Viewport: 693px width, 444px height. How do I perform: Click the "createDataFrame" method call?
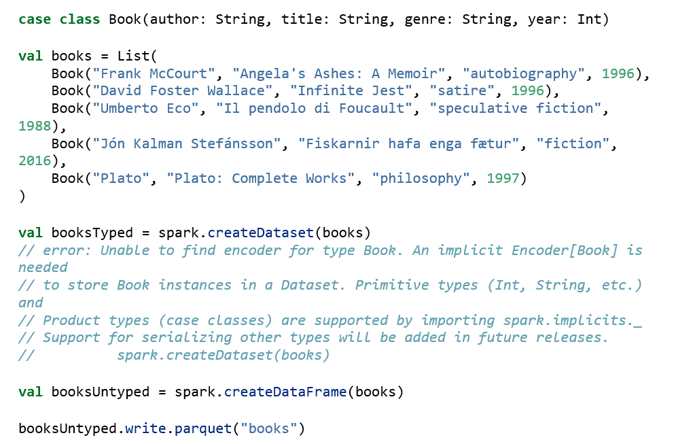coord(285,392)
